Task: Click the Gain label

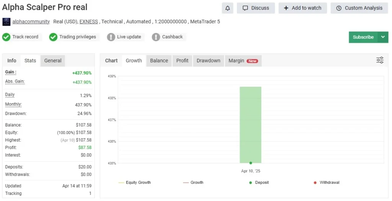Action: (x=11, y=72)
